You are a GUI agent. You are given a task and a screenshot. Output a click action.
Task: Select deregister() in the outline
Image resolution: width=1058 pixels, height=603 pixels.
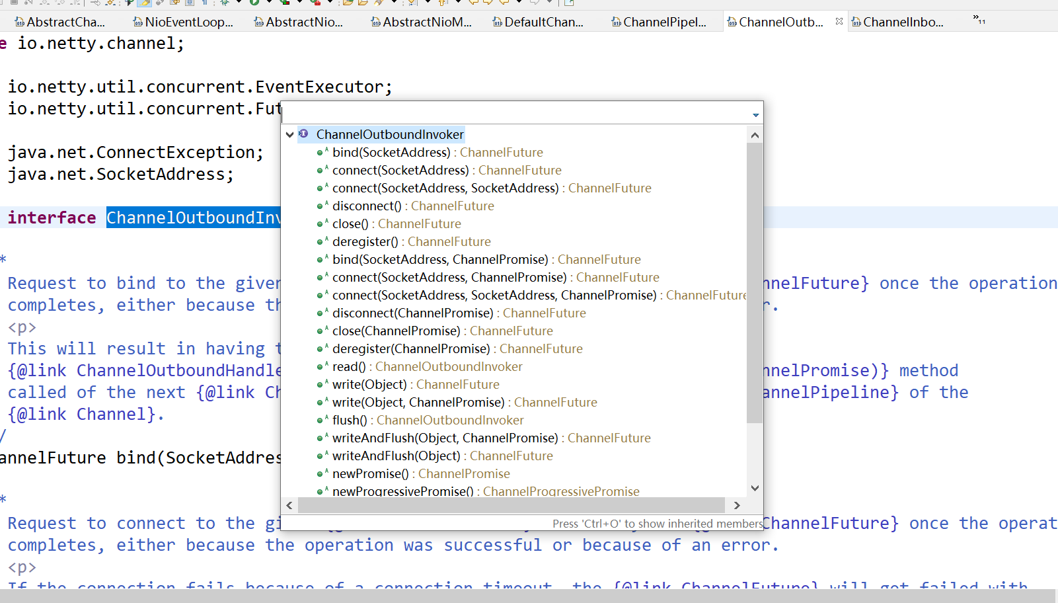point(404,241)
